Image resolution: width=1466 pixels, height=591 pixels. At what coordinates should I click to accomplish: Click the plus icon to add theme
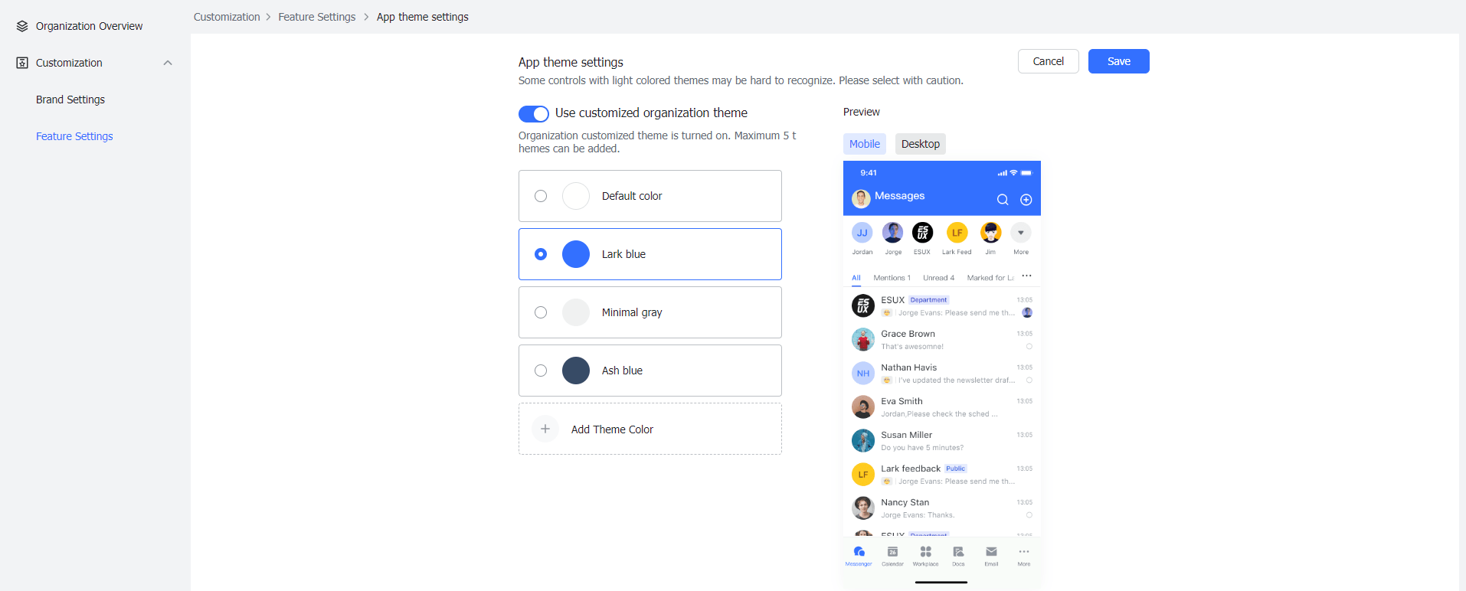click(545, 429)
